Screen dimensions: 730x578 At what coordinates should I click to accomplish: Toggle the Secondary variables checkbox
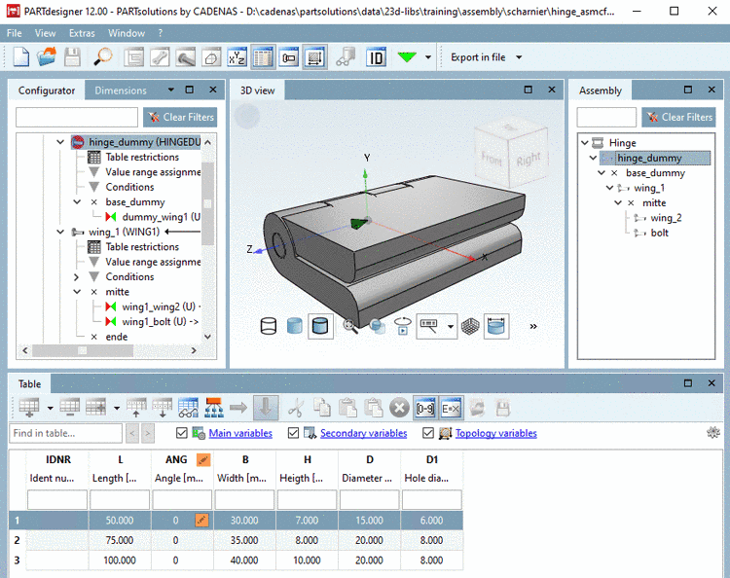coord(294,433)
